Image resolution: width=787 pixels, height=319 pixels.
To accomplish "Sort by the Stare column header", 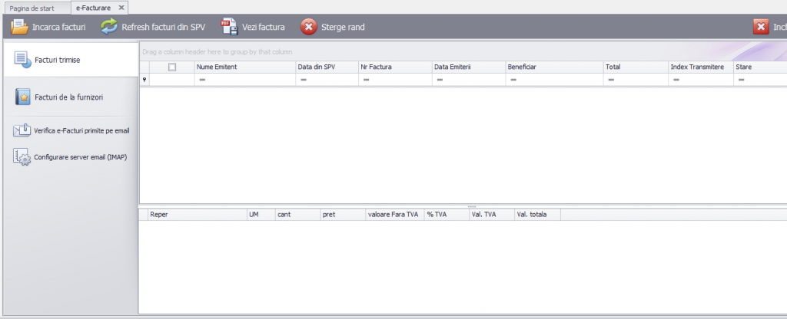I will pyautogui.click(x=760, y=67).
